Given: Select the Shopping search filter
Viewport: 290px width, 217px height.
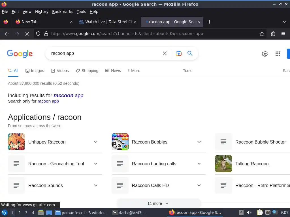Looking at the screenshot, I should click(x=87, y=71).
